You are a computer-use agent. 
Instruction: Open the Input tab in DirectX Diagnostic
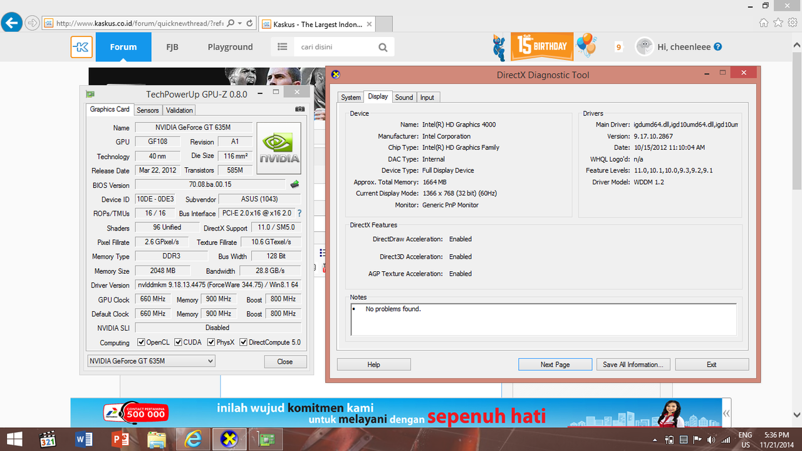click(x=427, y=97)
